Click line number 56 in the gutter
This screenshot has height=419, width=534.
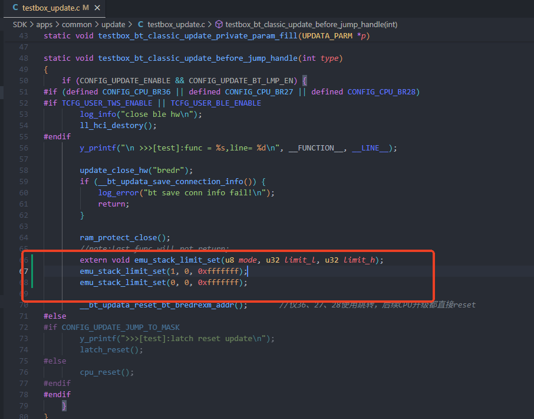click(24, 148)
